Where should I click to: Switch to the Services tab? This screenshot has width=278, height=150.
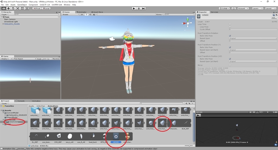pos(214,12)
